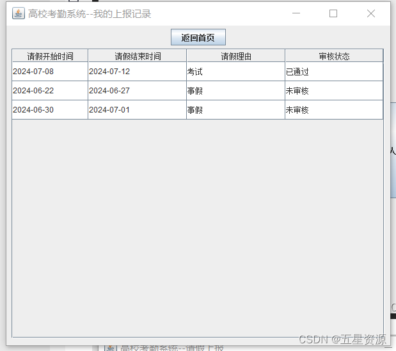The image size is (396, 351).
Task: Click 事假 in the 2024-06-22 row
Action: click(x=235, y=91)
